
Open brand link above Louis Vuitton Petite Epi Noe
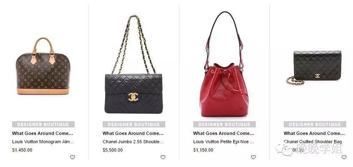[224, 133]
